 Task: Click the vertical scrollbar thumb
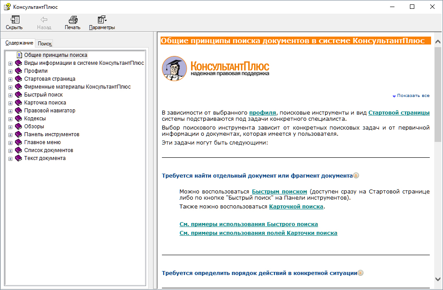coord(438,94)
